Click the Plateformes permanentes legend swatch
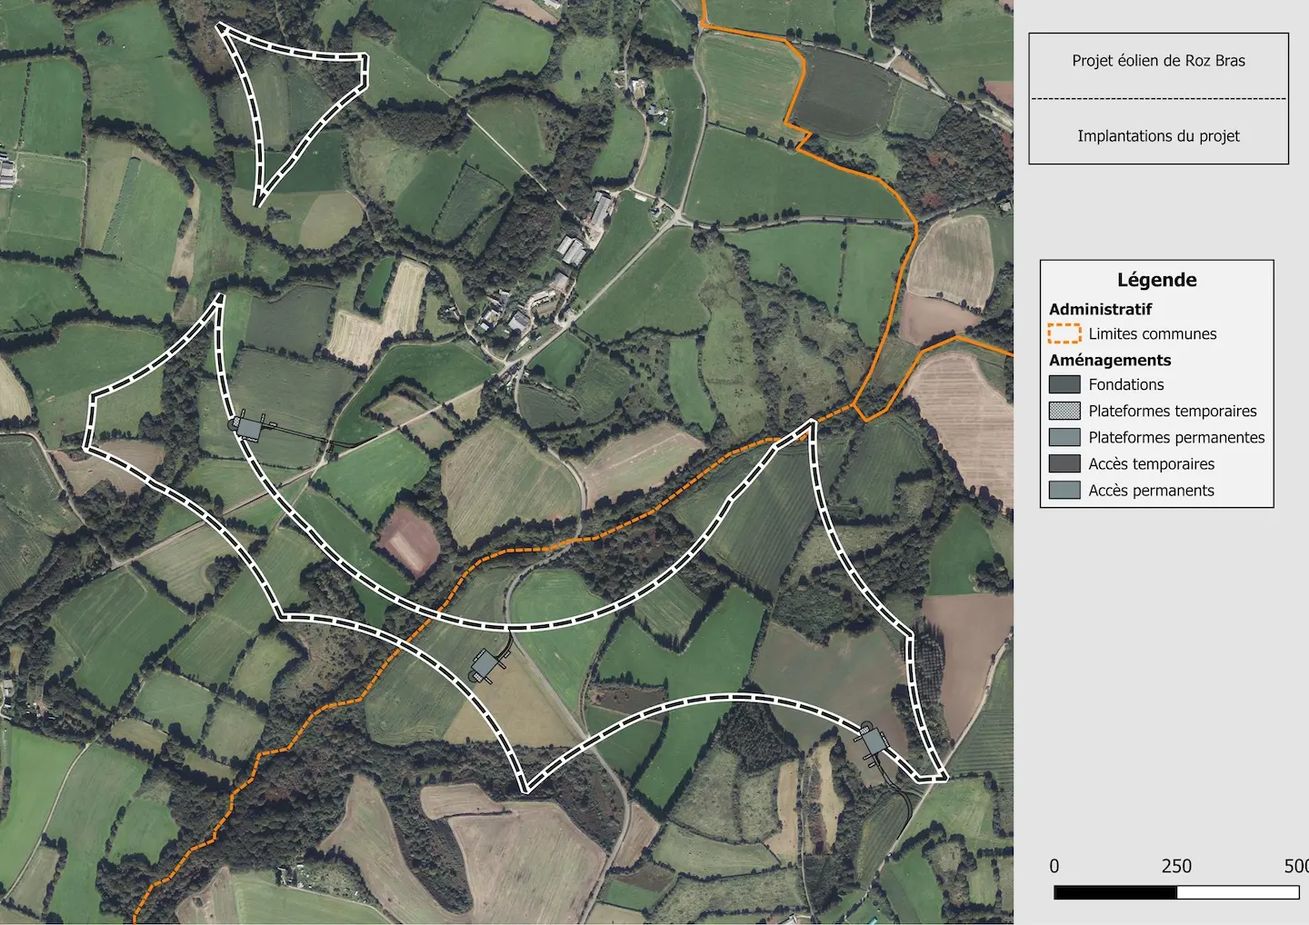 1064,437
